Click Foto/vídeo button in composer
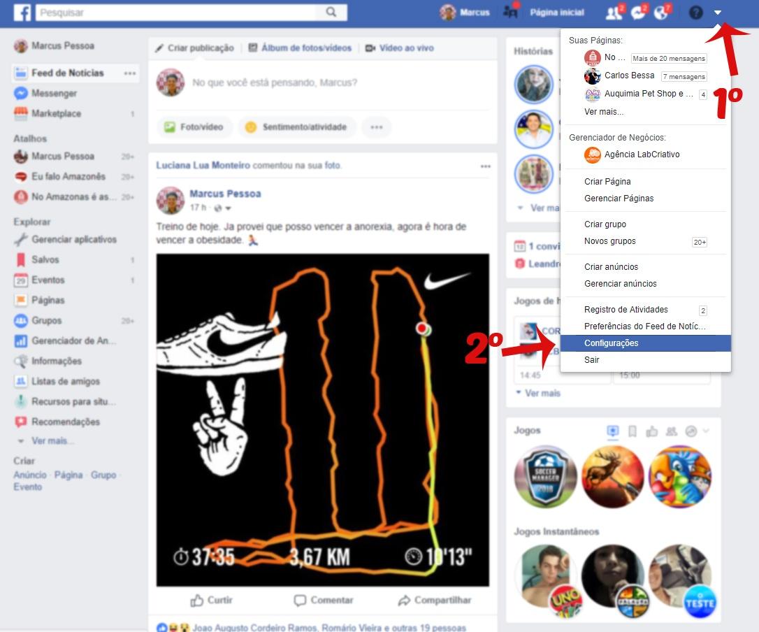This screenshot has width=759, height=632. click(x=194, y=127)
